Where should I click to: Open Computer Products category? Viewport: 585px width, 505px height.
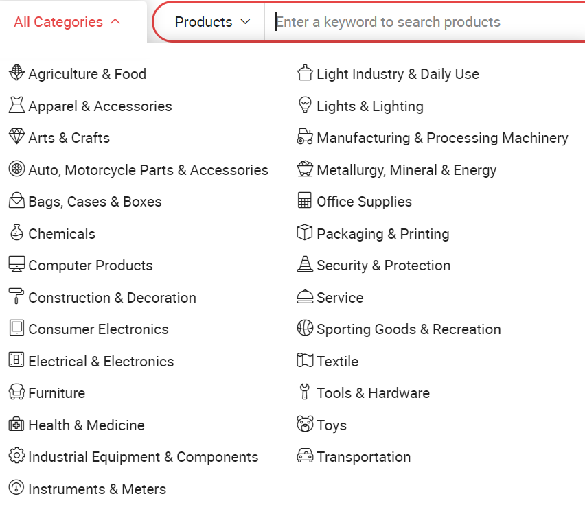pos(90,266)
